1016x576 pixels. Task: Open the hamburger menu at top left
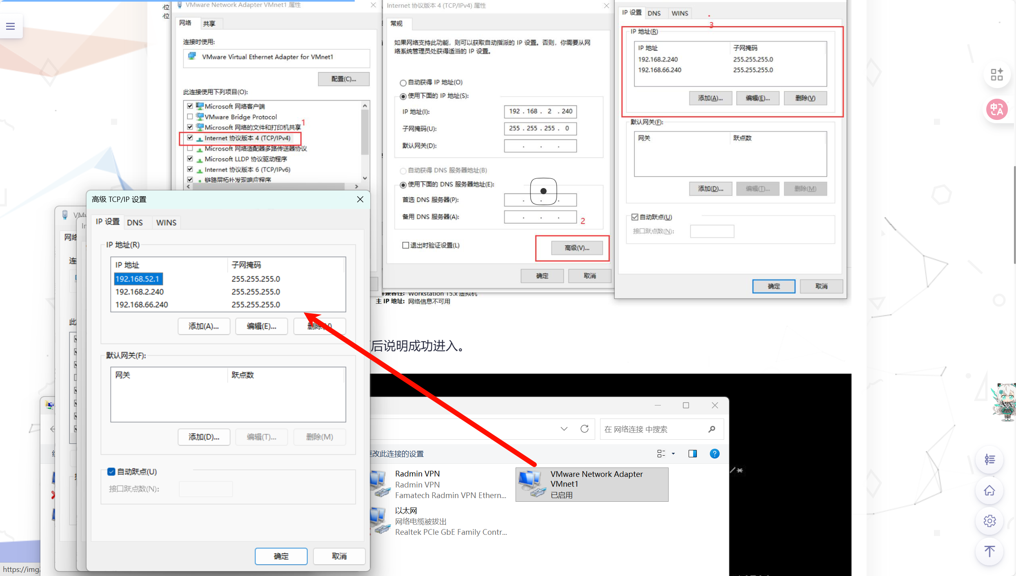[10, 26]
